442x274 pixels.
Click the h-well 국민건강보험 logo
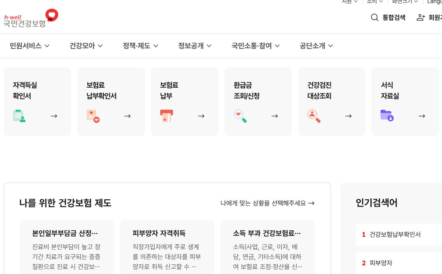[x=30, y=18]
